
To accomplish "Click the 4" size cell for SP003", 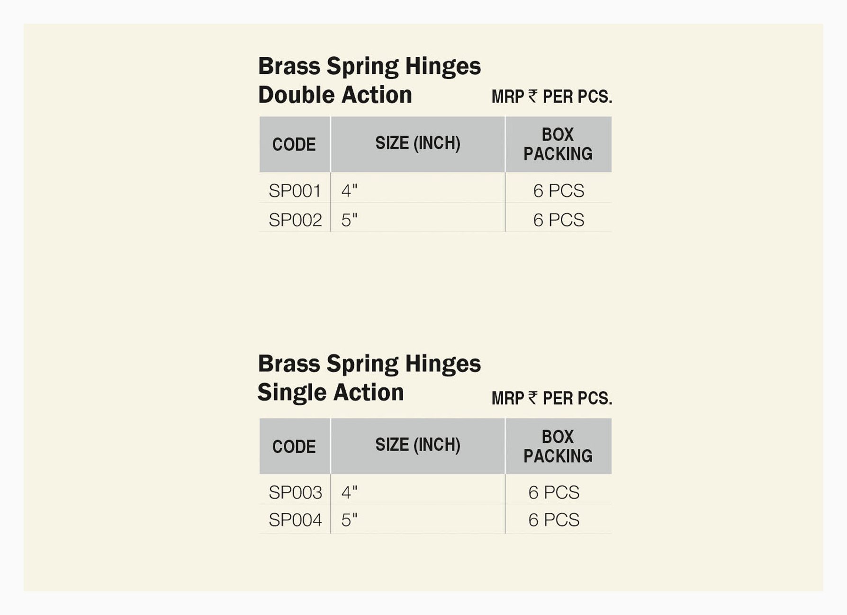I will point(350,493).
